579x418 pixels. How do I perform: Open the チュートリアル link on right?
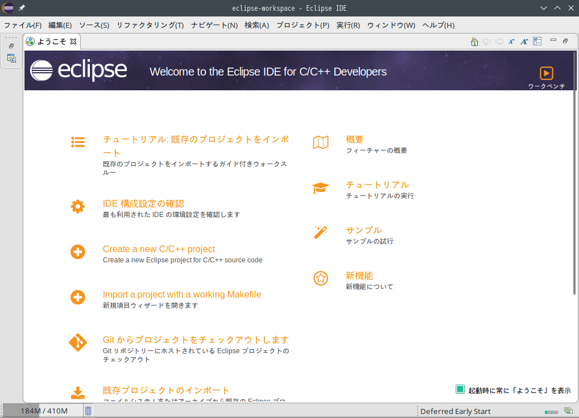pos(378,185)
